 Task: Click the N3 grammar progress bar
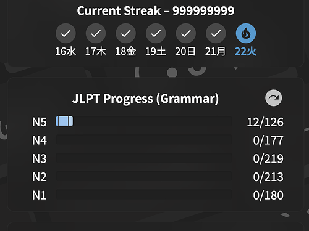click(x=144, y=158)
